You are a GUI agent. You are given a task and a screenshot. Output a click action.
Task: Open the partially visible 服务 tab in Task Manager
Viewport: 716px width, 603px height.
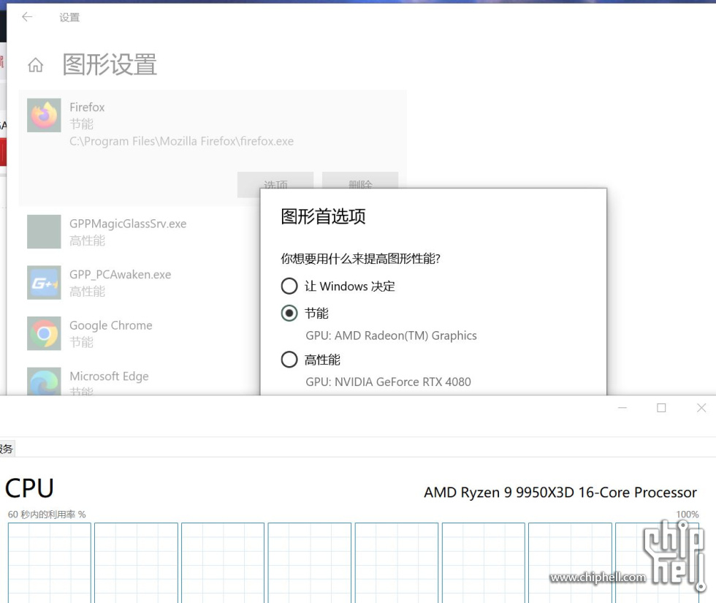tap(7, 449)
